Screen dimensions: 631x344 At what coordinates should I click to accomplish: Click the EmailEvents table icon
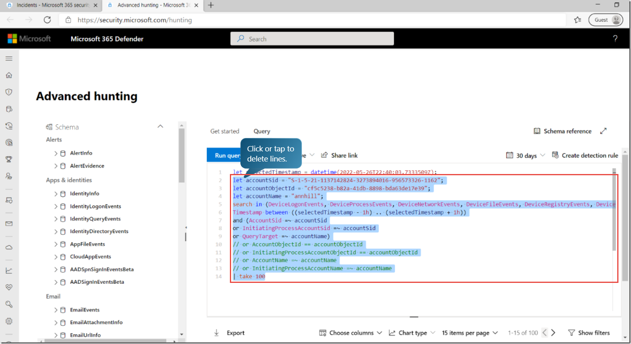click(63, 310)
